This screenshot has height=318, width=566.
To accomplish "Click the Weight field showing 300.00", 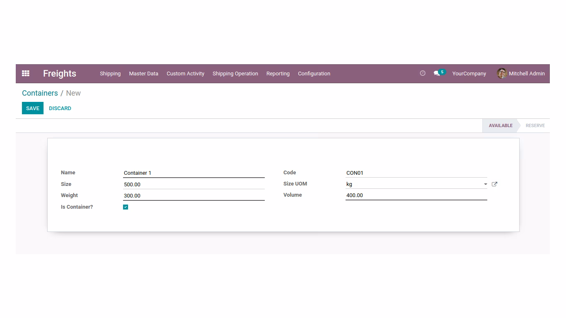I will click(x=194, y=195).
